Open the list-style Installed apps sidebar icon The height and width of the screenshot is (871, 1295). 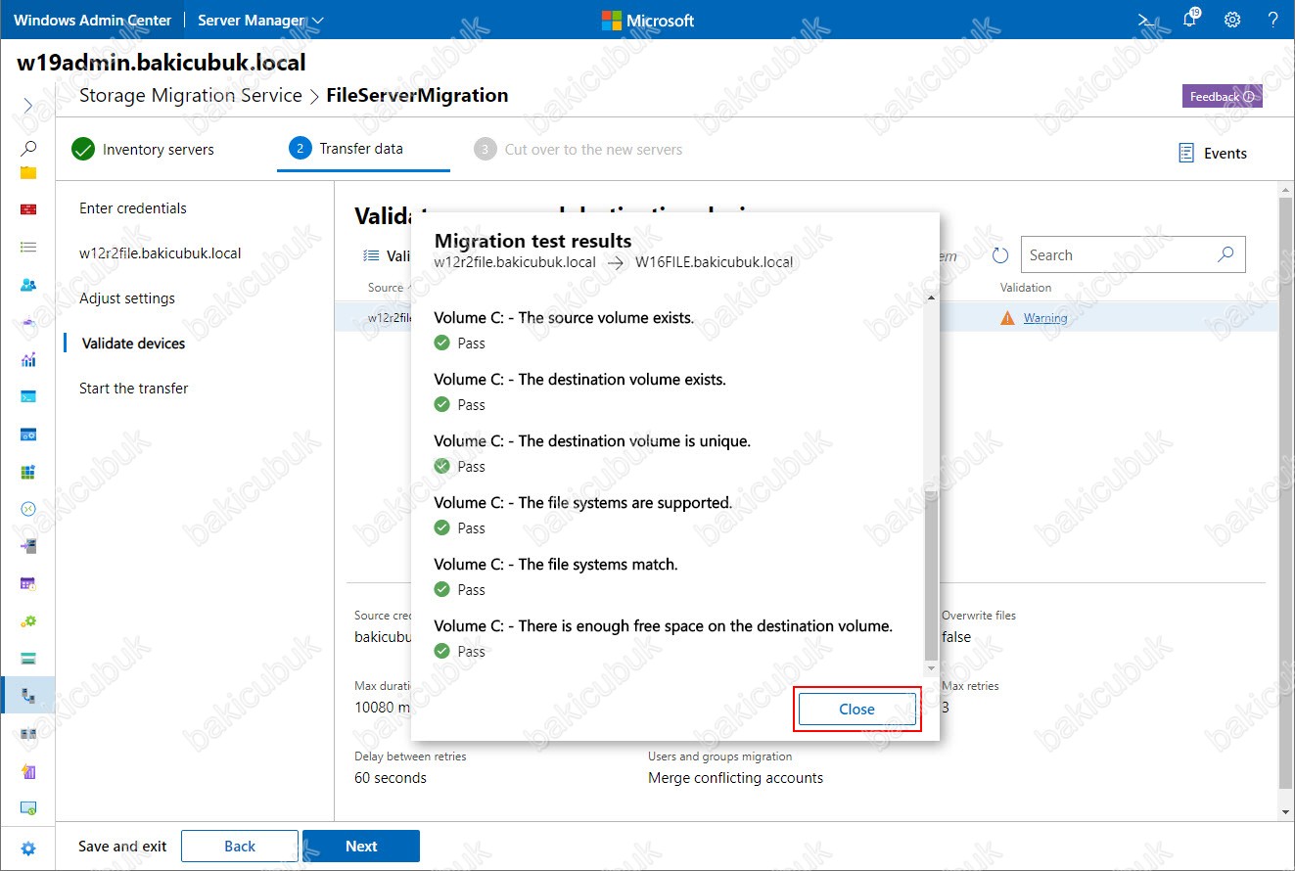[x=28, y=248]
